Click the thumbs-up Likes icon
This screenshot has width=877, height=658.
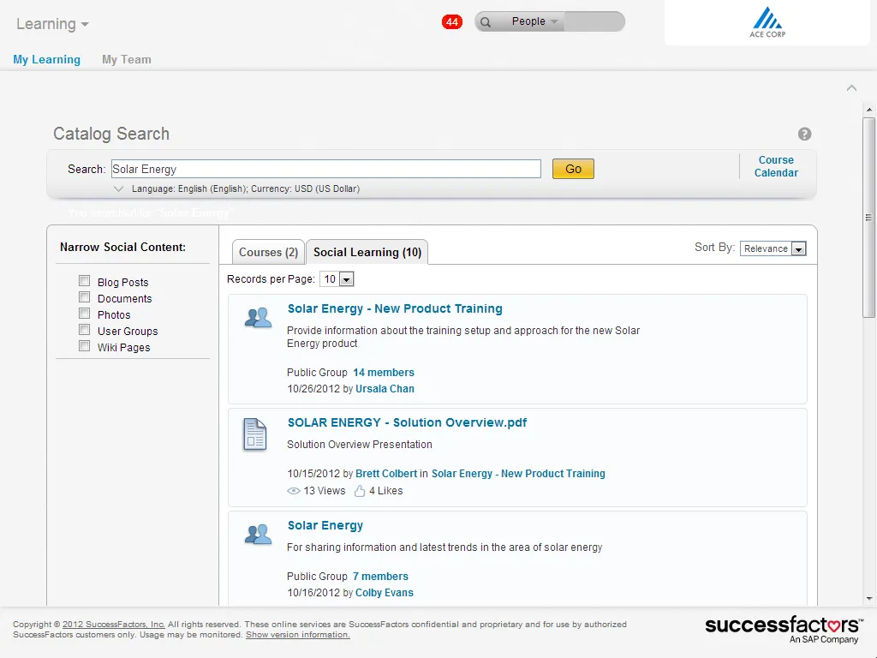point(360,491)
